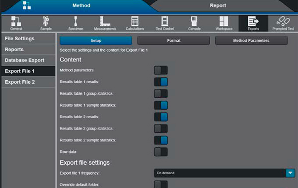Select Export File 2 in sidebar
This screenshot has height=188, width=298.
[x=28, y=82]
